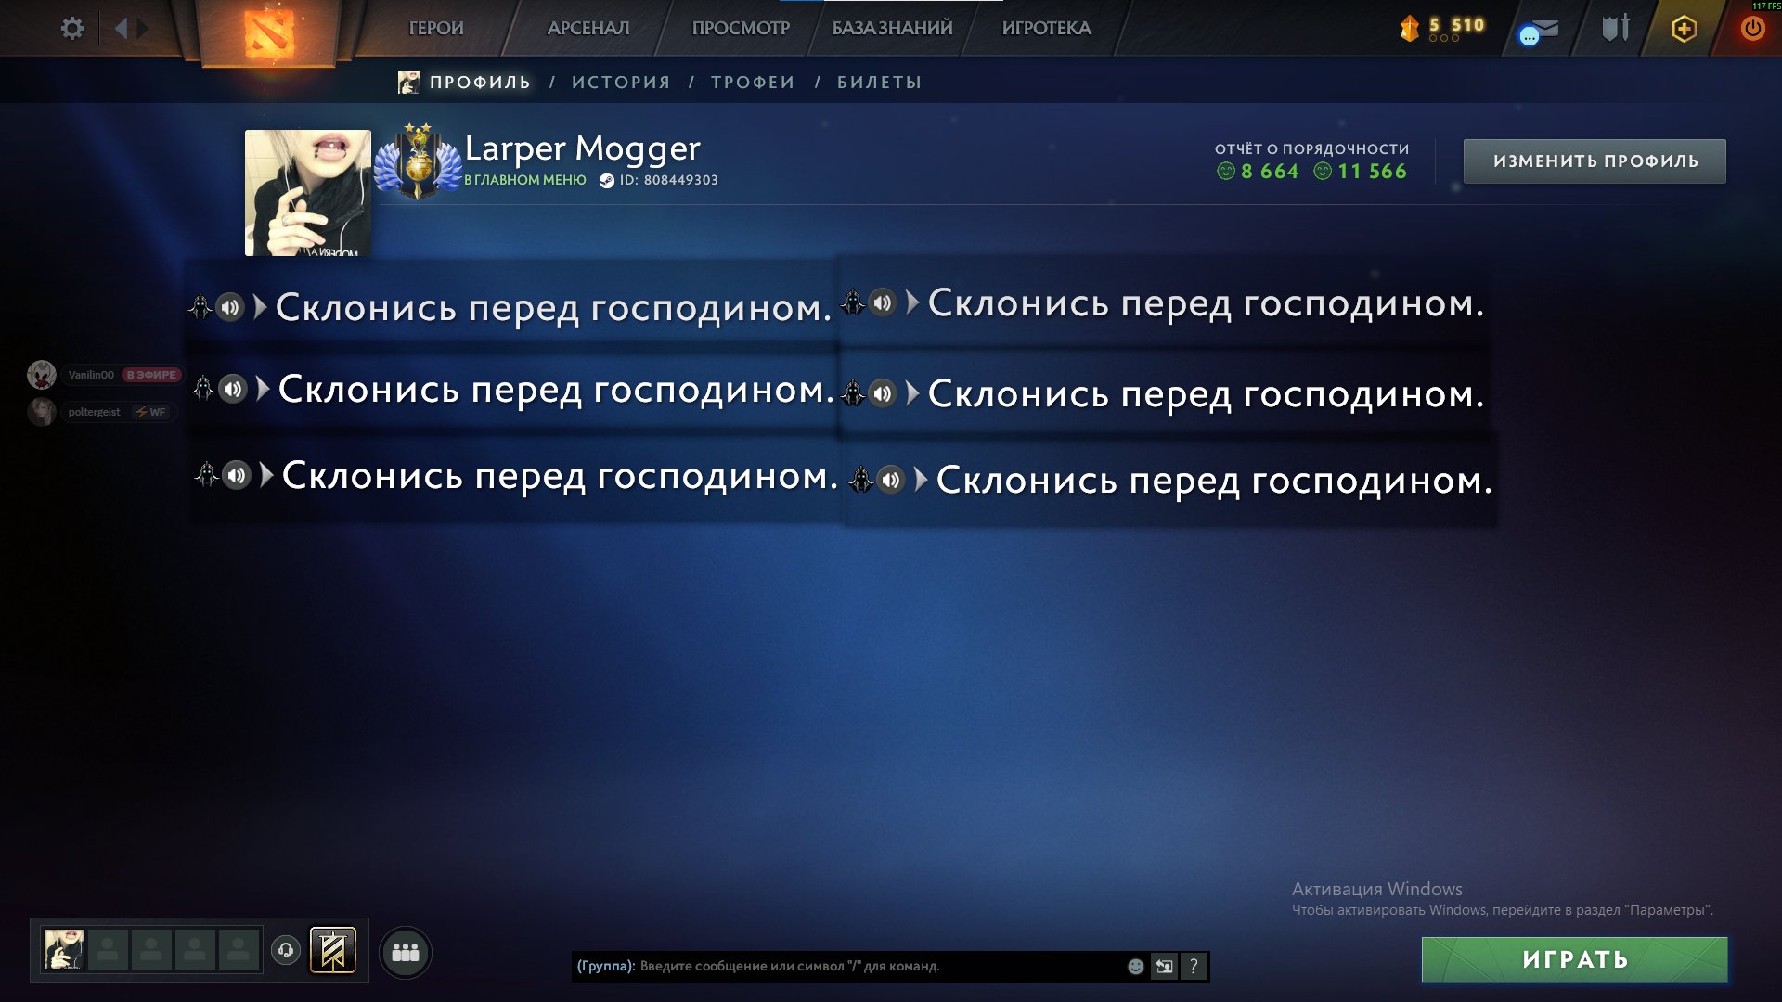
Task: Go back with the left arrow
Action: 121,29
